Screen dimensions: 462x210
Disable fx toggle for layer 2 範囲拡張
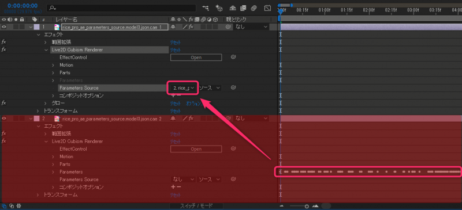click(x=4, y=134)
